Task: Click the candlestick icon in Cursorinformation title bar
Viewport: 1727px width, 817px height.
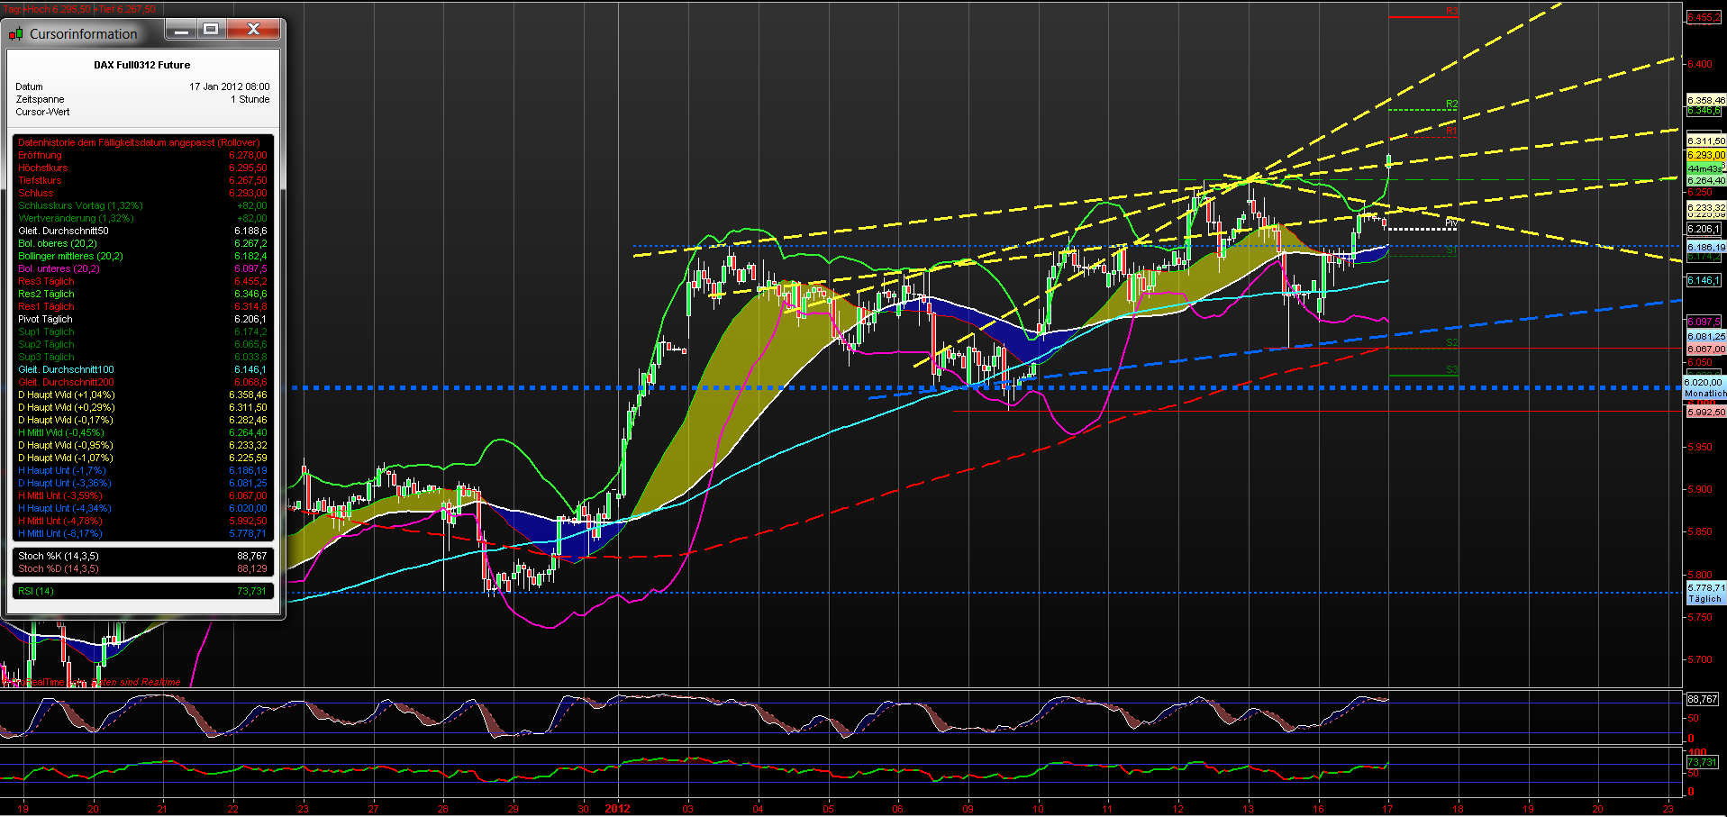Action: click(15, 33)
